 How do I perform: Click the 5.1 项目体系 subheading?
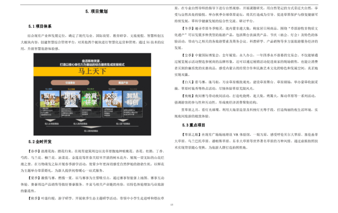point(40,26)
